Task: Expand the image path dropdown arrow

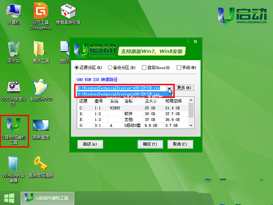Action: coord(169,88)
